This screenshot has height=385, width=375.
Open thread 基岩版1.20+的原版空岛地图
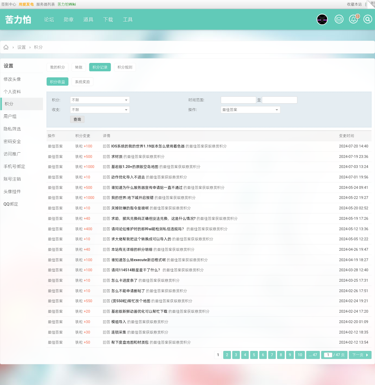(135, 167)
